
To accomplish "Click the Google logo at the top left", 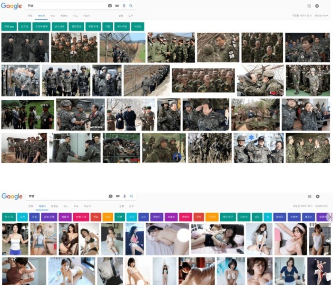I will 11,6.
